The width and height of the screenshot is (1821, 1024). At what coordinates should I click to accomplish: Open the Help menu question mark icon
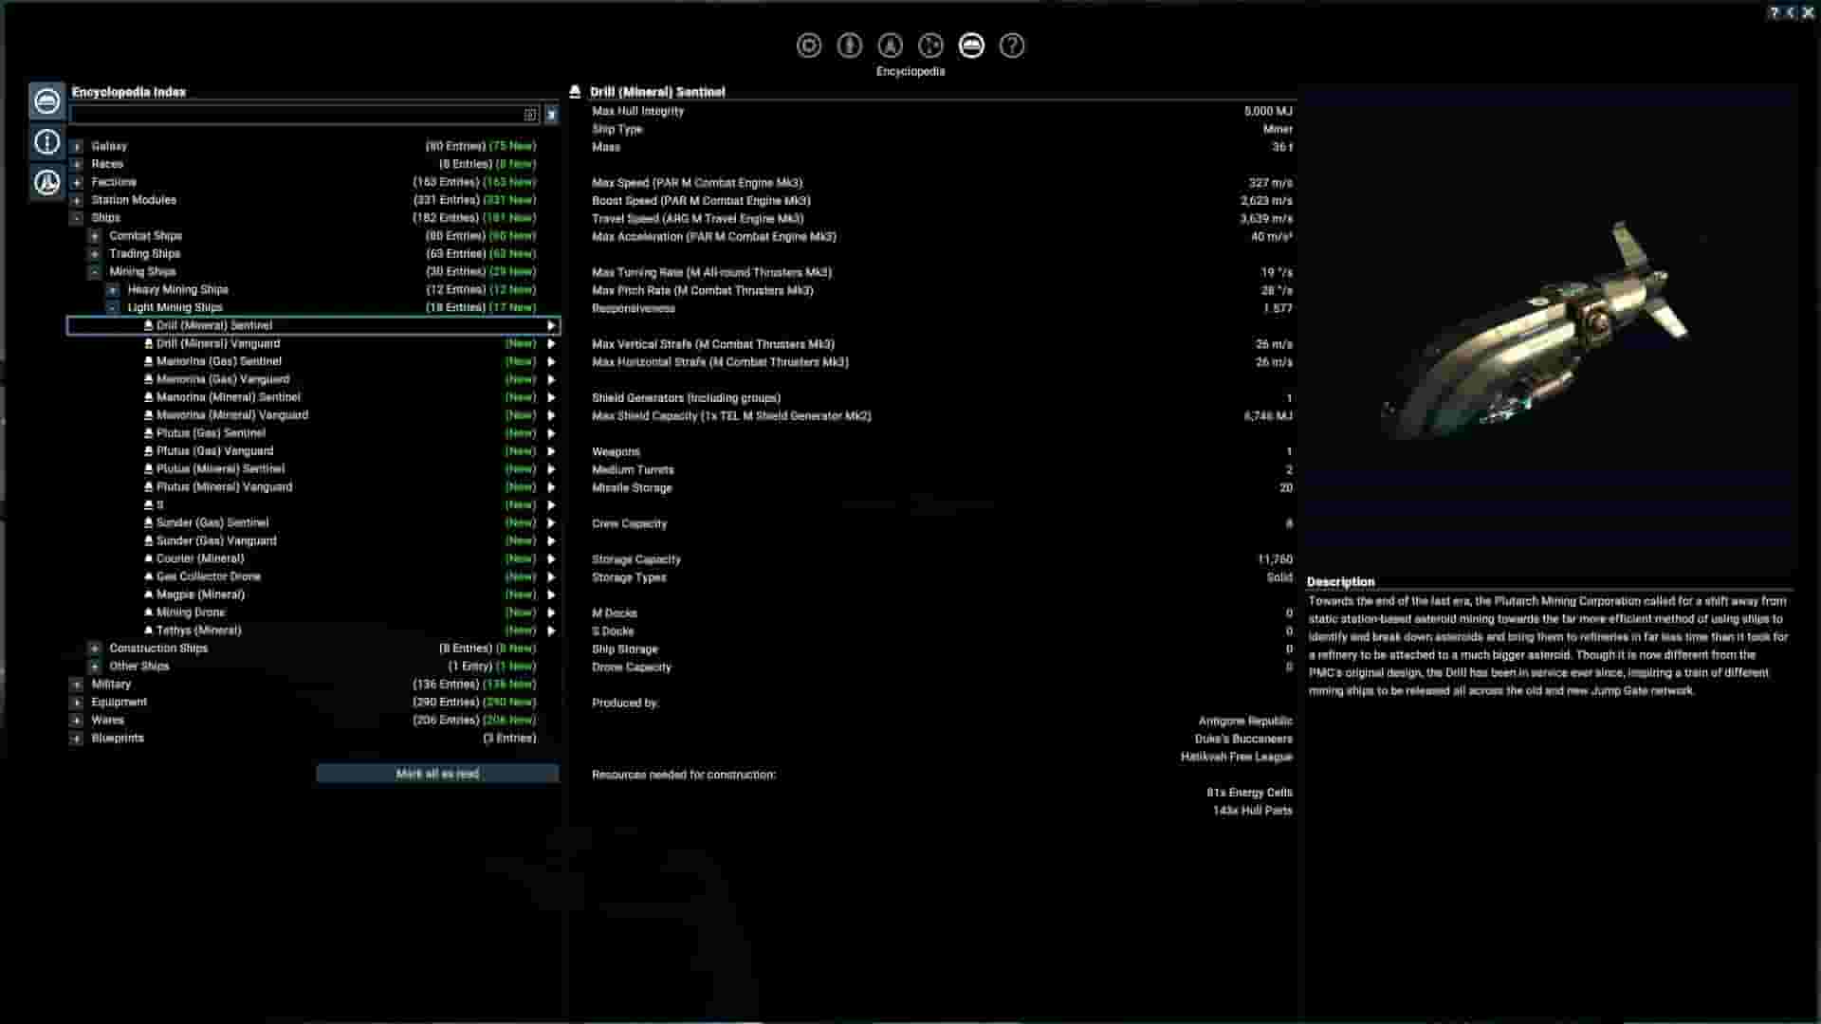click(x=1012, y=46)
